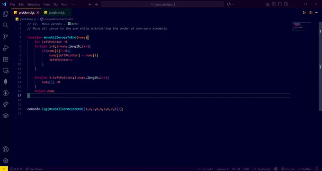Click the 'let leftPointer =0' line
The height and width of the screenshot is (171, 322).
coord(51,42)
